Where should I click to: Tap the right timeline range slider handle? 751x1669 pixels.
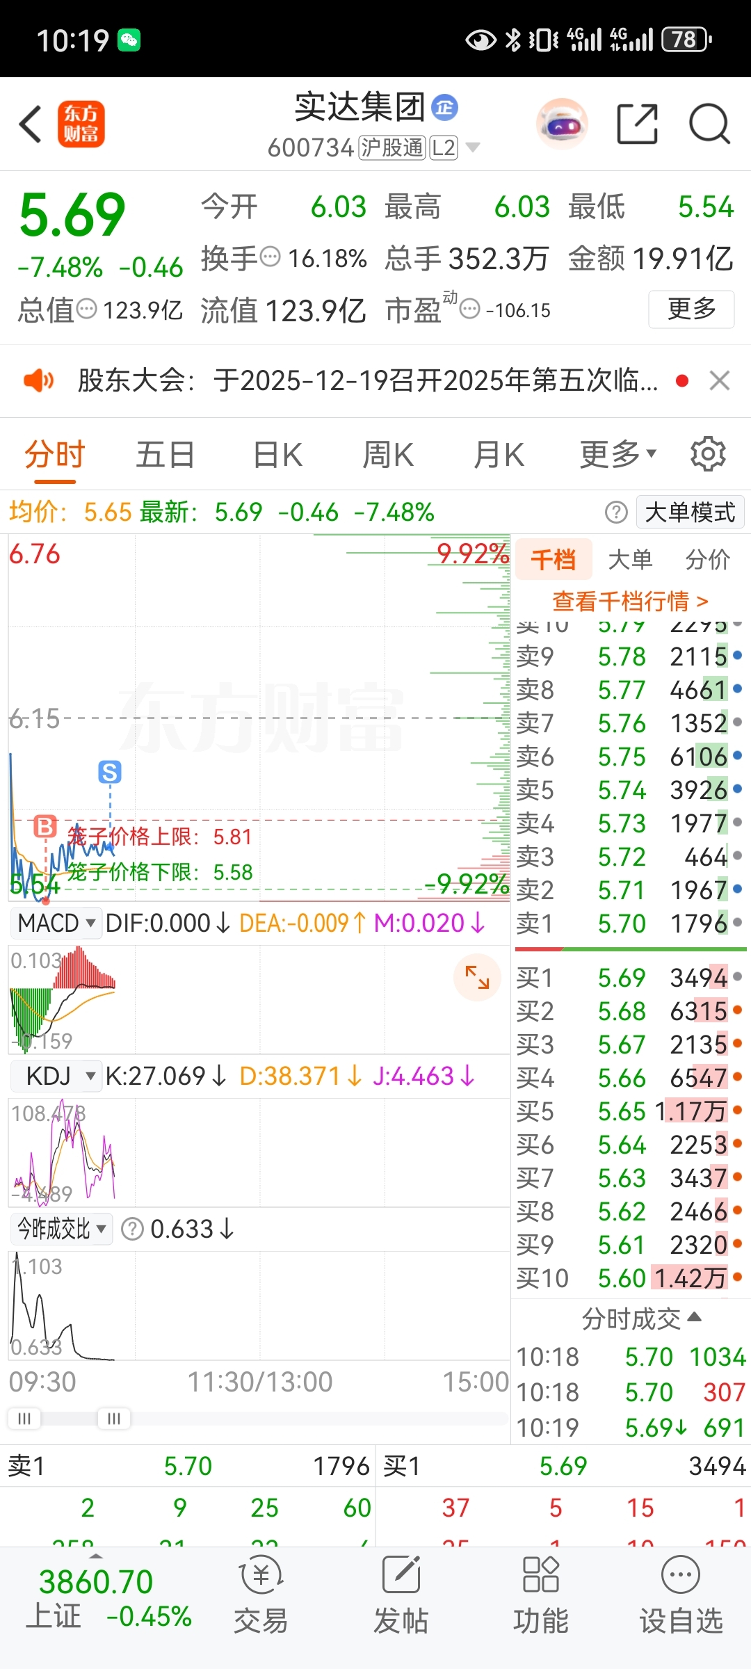[114, 1418]
